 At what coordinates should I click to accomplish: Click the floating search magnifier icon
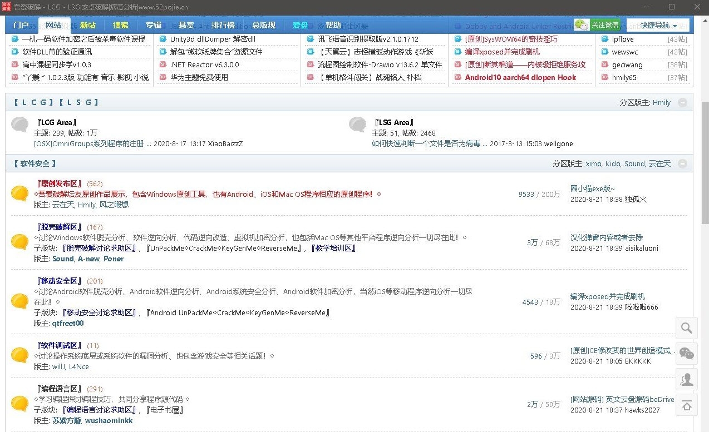click(x=687, y=328)
